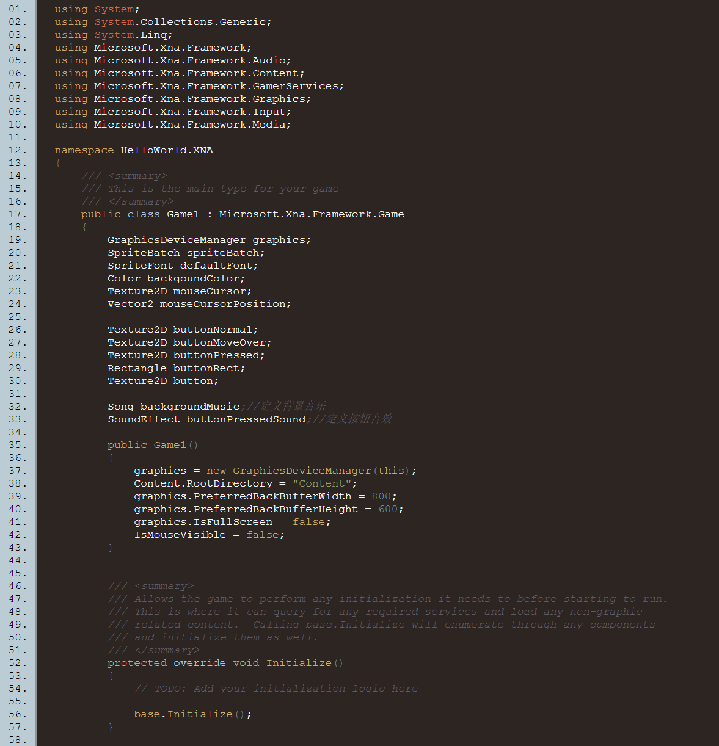Place cursor on Game1 class name

click(x=183, y=214)
